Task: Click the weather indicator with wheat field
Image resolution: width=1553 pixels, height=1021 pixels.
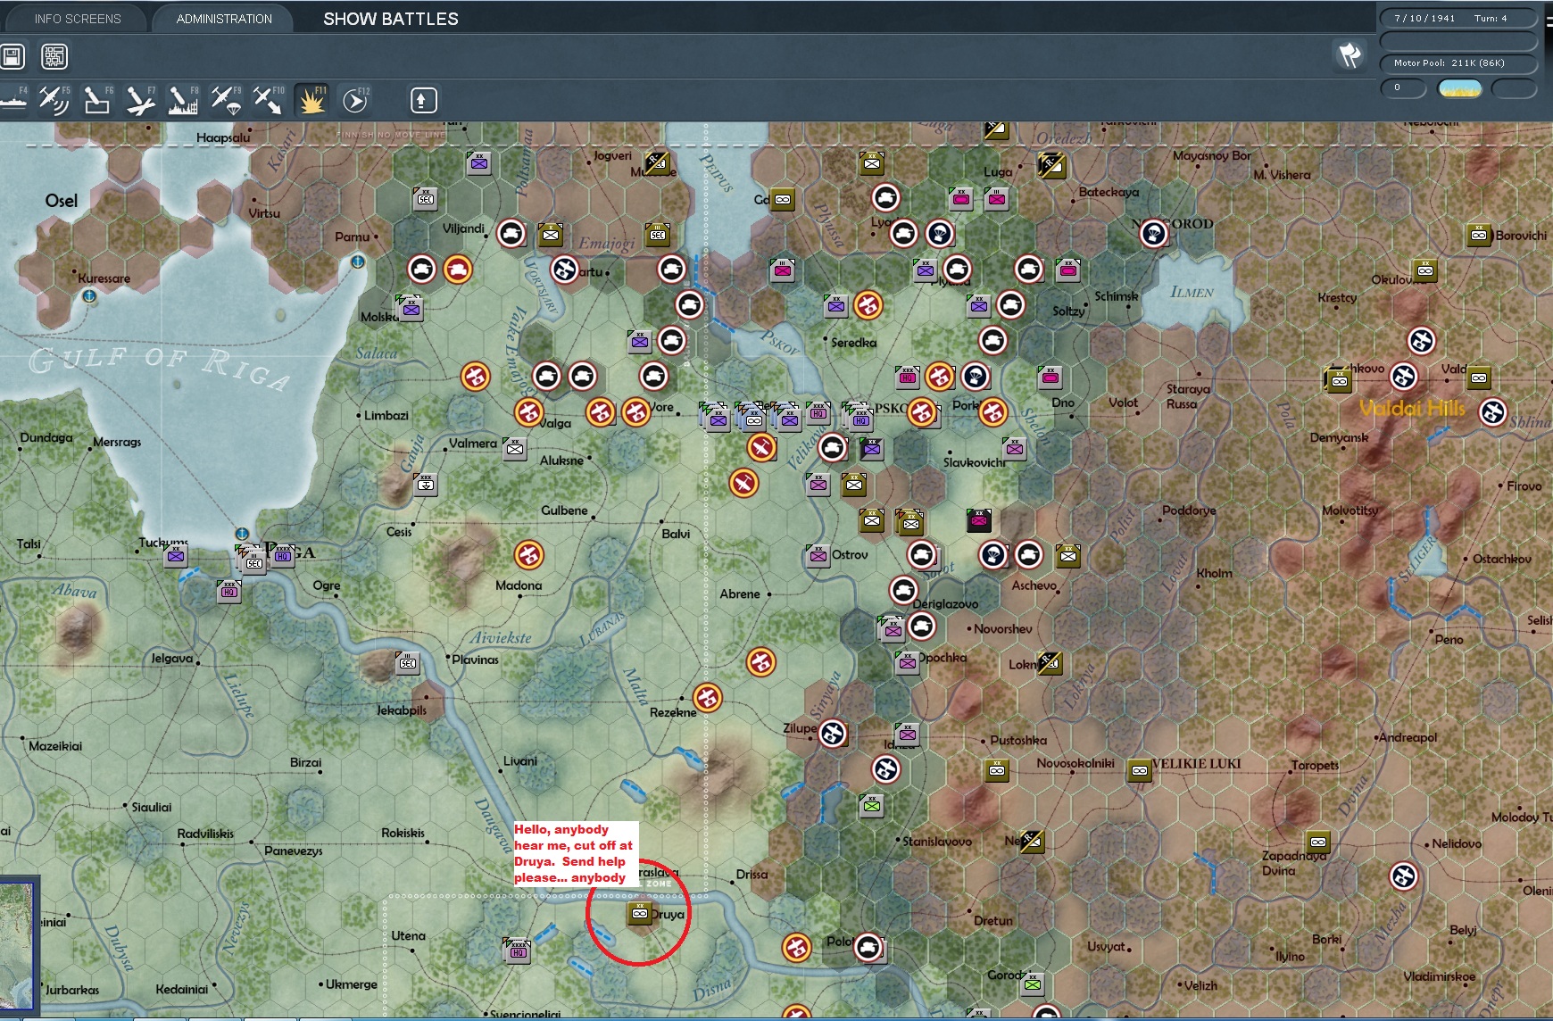Action: (1460, 87)
